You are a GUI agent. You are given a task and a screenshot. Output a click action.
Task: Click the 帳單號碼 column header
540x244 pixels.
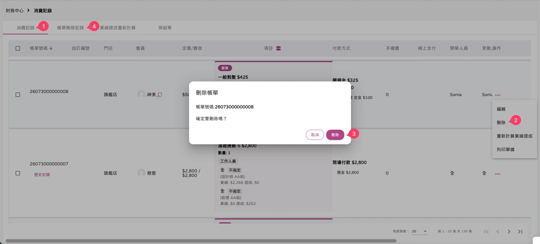pos(39,48)
